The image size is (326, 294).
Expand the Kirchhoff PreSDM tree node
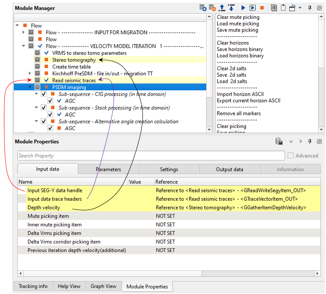tap(30, 74)
